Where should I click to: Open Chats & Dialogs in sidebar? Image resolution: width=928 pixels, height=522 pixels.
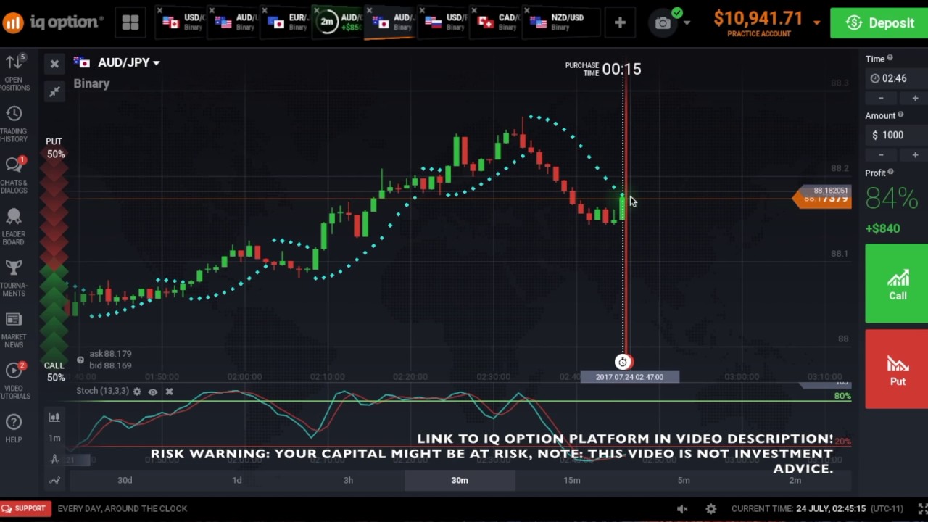(14, 175)
